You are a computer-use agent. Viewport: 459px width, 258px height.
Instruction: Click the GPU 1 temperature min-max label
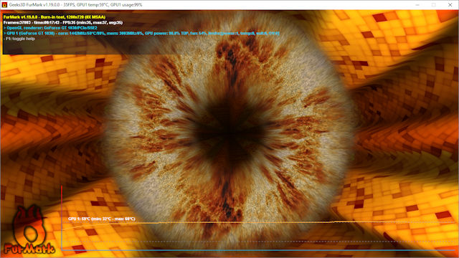point(102,219)
